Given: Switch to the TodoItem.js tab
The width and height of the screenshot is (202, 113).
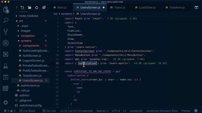Looking at the screenshot, I should (175, 8).
